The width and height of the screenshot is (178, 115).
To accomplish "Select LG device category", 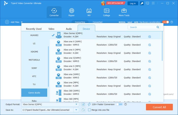I will pos(34,43).
